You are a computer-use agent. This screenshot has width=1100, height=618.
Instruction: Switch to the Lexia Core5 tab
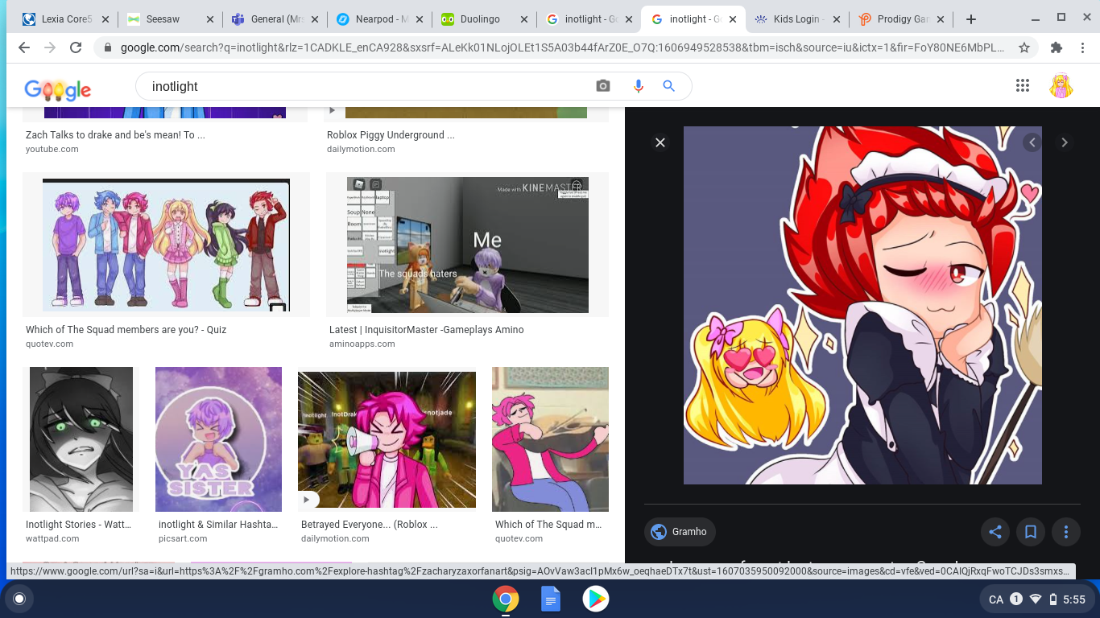click(x=66, y=19)
